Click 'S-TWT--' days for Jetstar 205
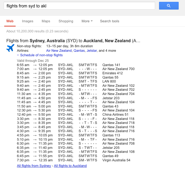185x173 pixels. (88, 148)
